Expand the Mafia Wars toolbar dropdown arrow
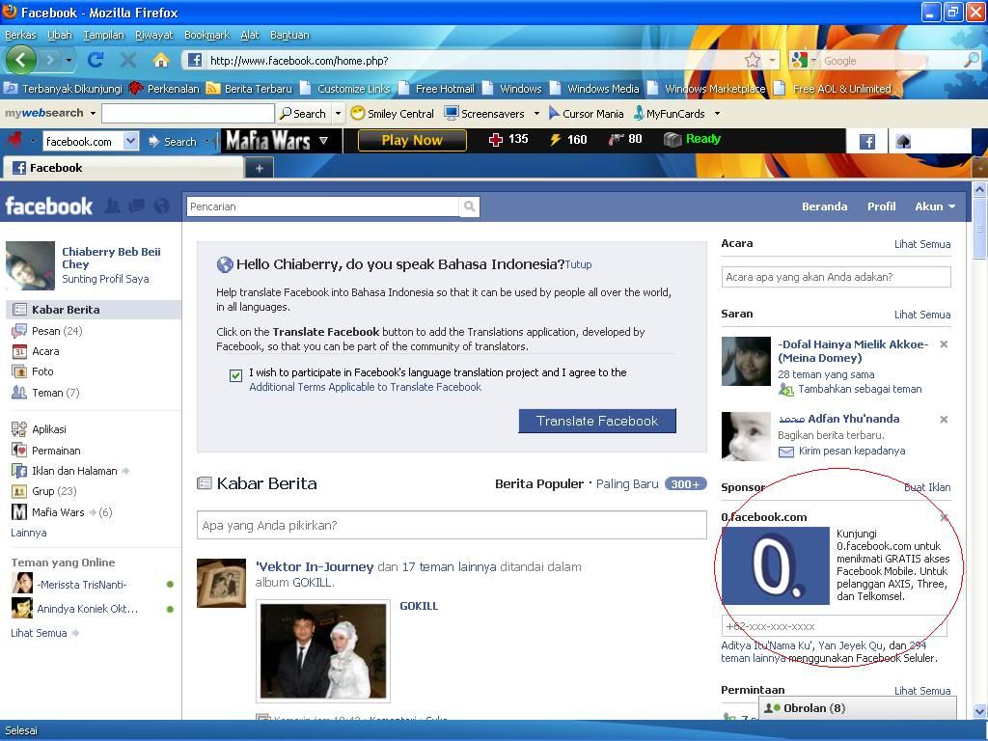Image resolution: width=988 pixels, height=741 pixels. 323,141
